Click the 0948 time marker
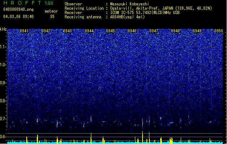Viewport: 227px width, 144px height. click(x=175, y=31)
